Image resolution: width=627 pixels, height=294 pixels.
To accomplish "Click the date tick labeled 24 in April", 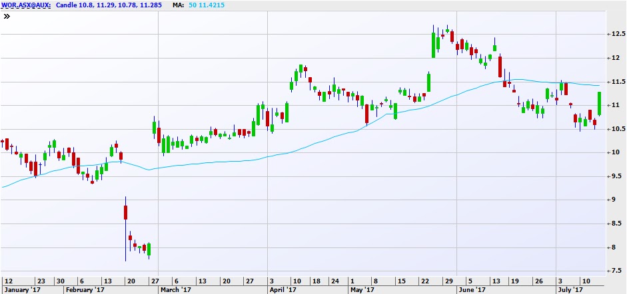I will click(x=336, y=281).
